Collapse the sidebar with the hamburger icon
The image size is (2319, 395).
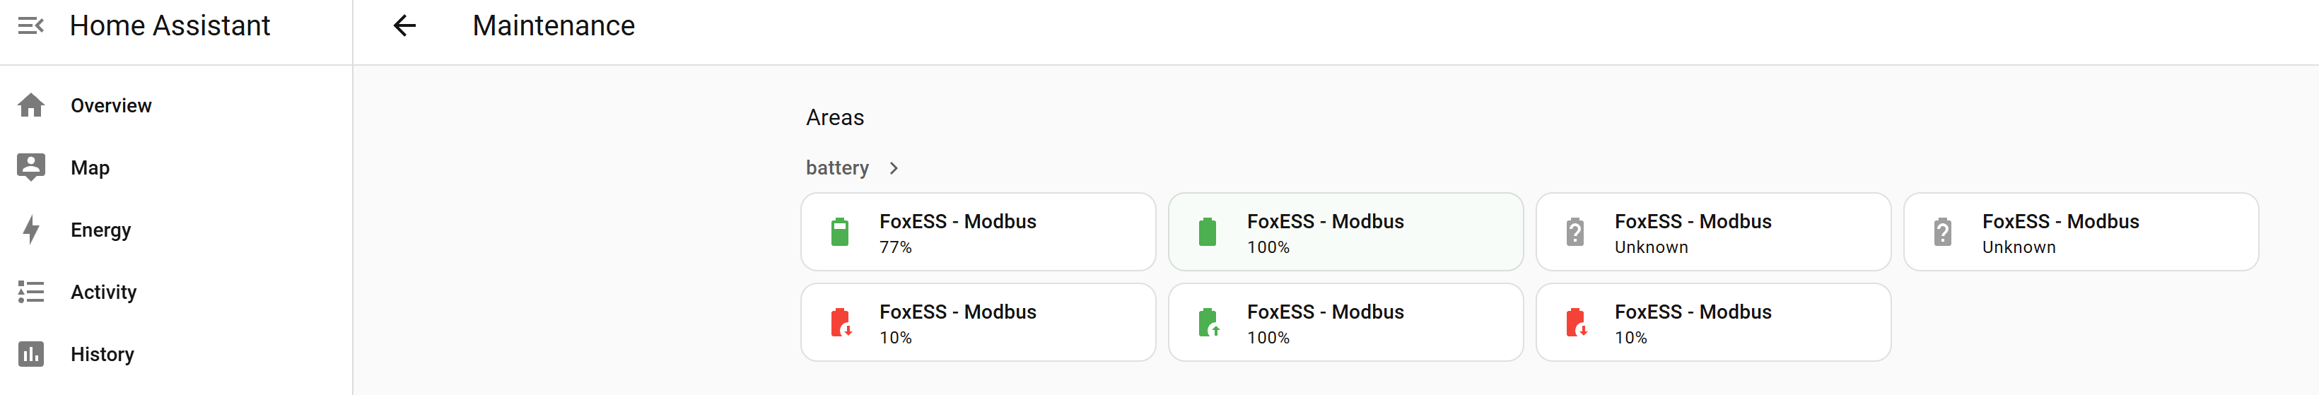pyautogui.click(x=30, y=25)
